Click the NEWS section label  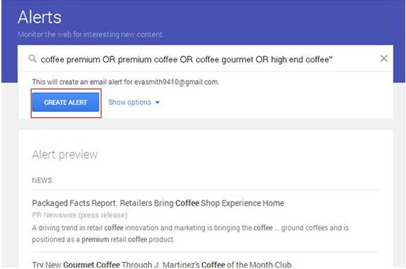[x=42, y=180]
